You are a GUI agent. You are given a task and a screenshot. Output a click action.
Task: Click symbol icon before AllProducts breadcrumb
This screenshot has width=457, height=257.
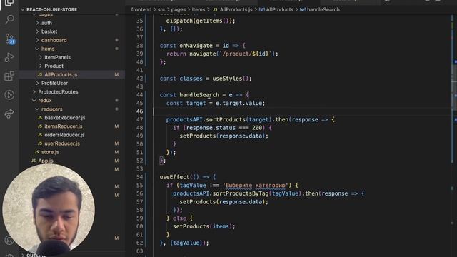pyautogui.click(x=262, y=9)
